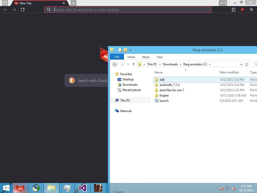Open the File tab in Explorer
Screen dimensions: 257x193
tap(117, 57)
